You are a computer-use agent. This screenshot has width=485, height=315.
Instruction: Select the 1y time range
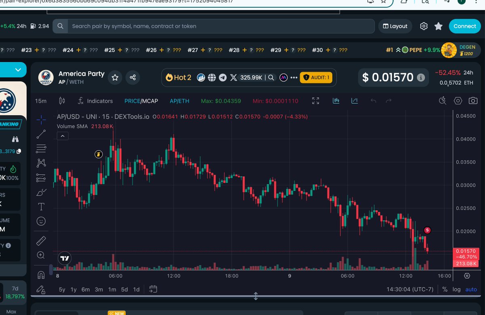[x=74, y=290]
